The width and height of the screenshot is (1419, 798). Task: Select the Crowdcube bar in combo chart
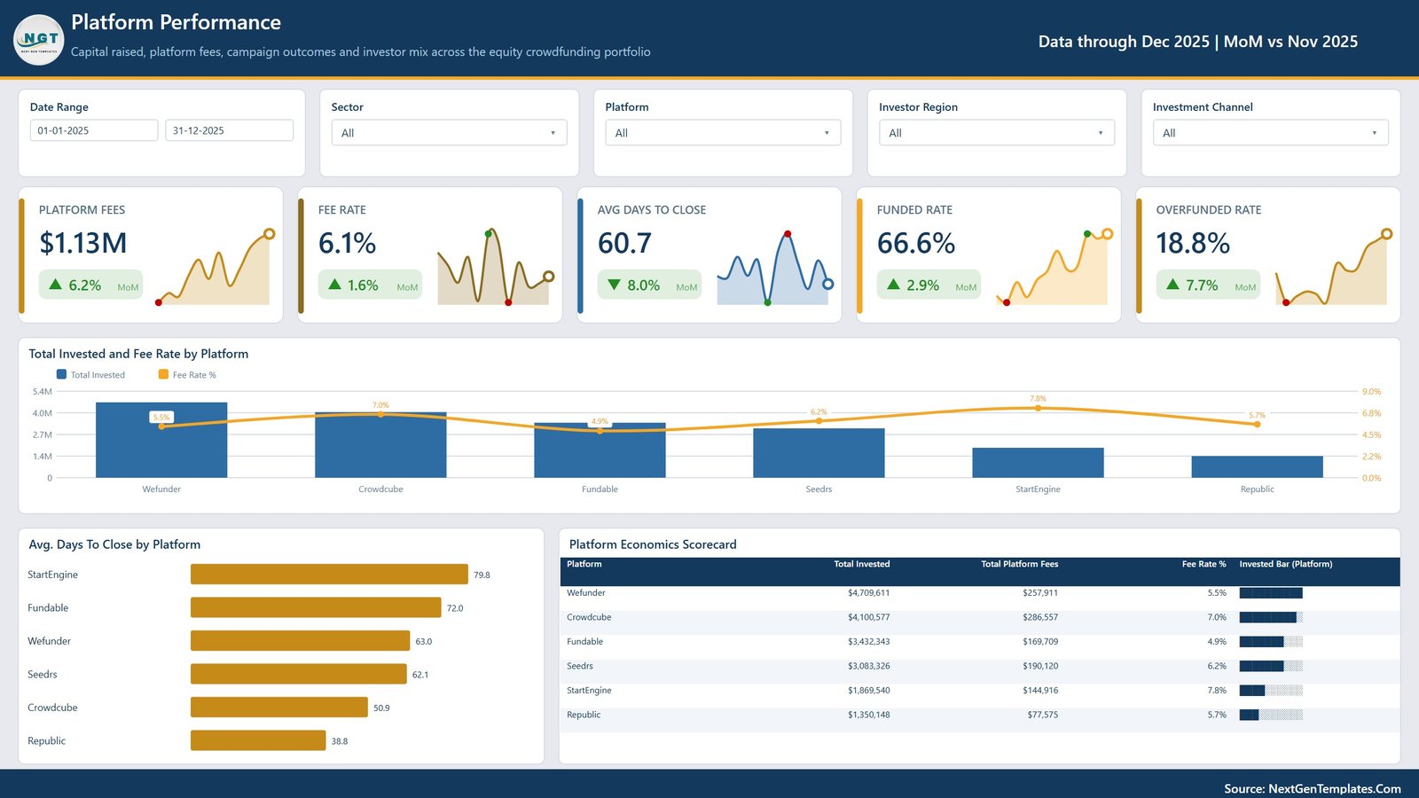380,445
